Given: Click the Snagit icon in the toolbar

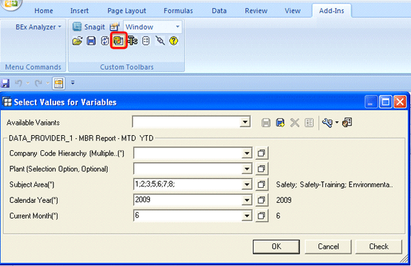Looking at the screenshot, I should 77,27.
